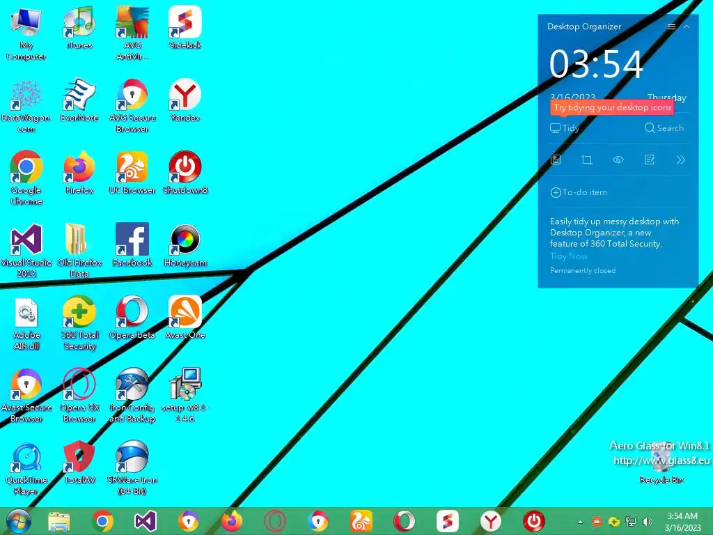Launch TotalAV desktop shortcut
Screen dimensions: 713x535
[79, 462]
